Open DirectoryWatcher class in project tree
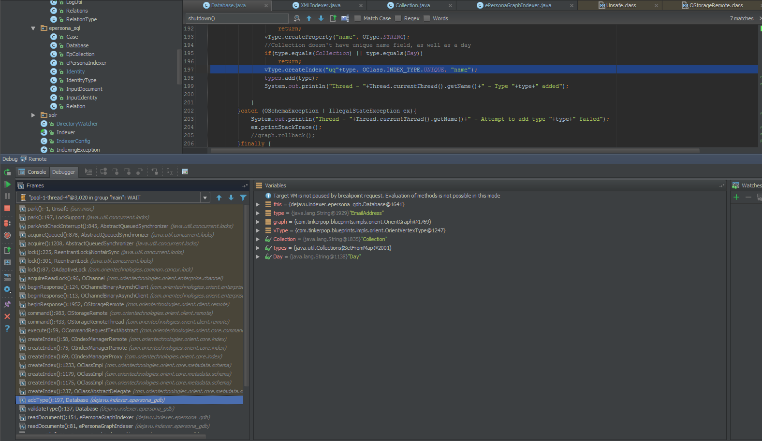Screen dimensions: 762x441 tap(77, 124)
